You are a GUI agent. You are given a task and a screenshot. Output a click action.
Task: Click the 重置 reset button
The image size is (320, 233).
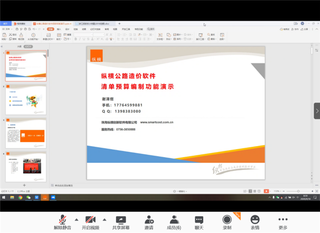pyautogui.click(x=68, y=35)
